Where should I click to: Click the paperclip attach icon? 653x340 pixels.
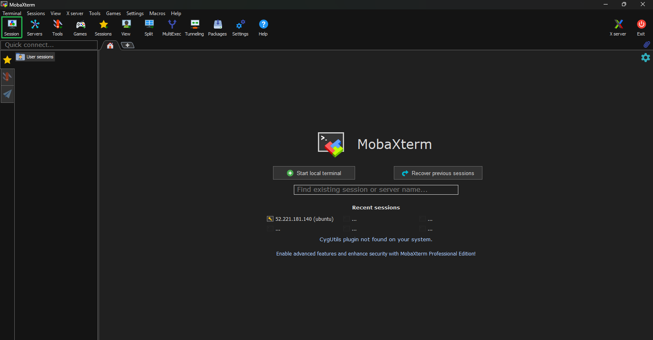[646, 44]
